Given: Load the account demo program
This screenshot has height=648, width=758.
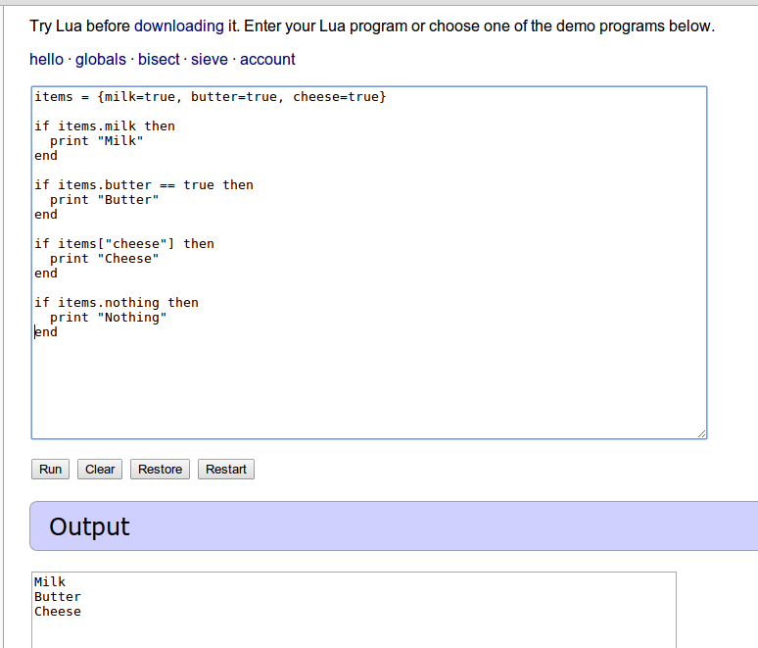Looking at the screenshot, I should 267,60.
